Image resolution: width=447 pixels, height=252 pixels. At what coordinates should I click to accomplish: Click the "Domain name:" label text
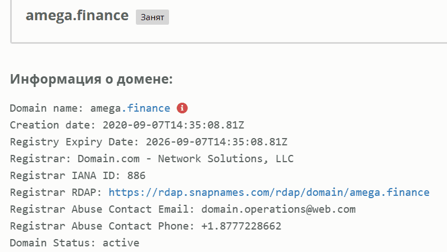click(x=47, y=108)
